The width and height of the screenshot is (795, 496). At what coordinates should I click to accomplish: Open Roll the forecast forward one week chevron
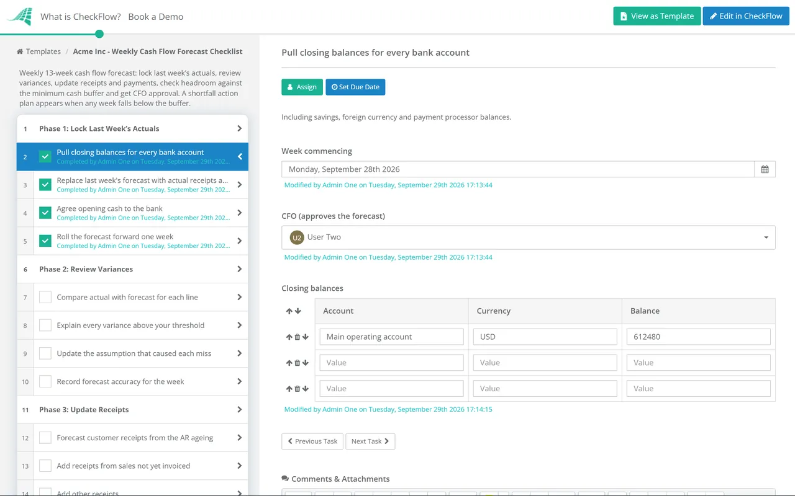(x=240, y=241)
